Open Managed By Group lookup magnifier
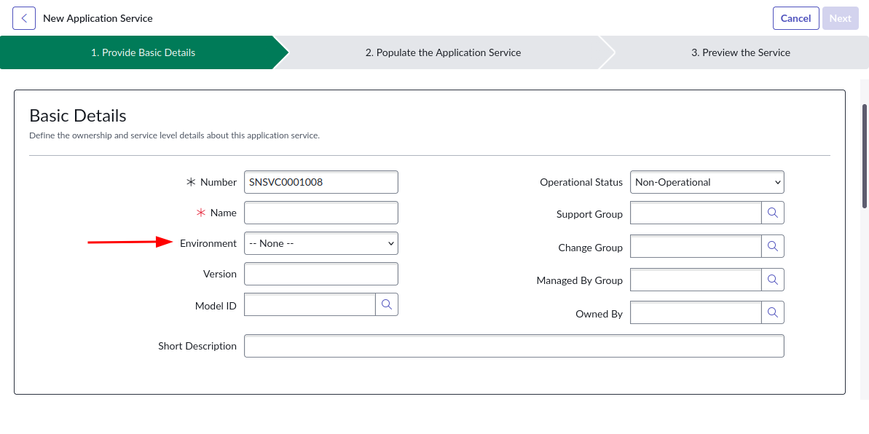The width and height of the screenshot is (869, 434). [773, 280]
